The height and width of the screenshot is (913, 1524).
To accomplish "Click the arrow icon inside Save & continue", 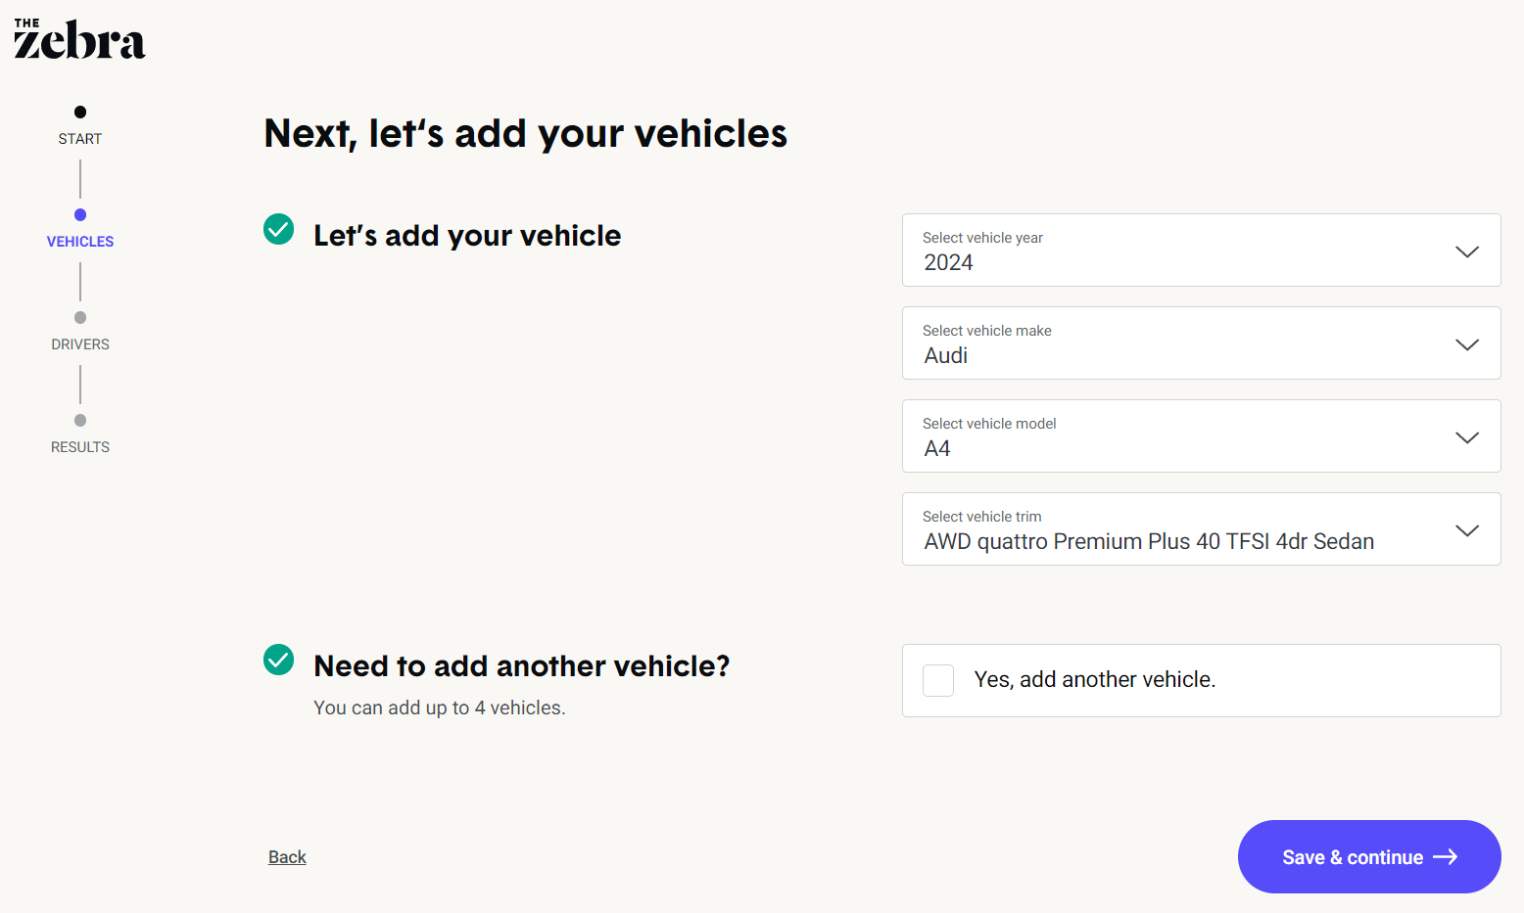I will [x=1445, y=856].
